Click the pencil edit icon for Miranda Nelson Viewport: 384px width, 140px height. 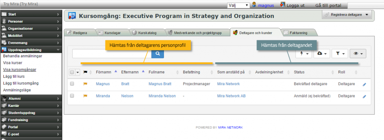click(x=364, y=96)
